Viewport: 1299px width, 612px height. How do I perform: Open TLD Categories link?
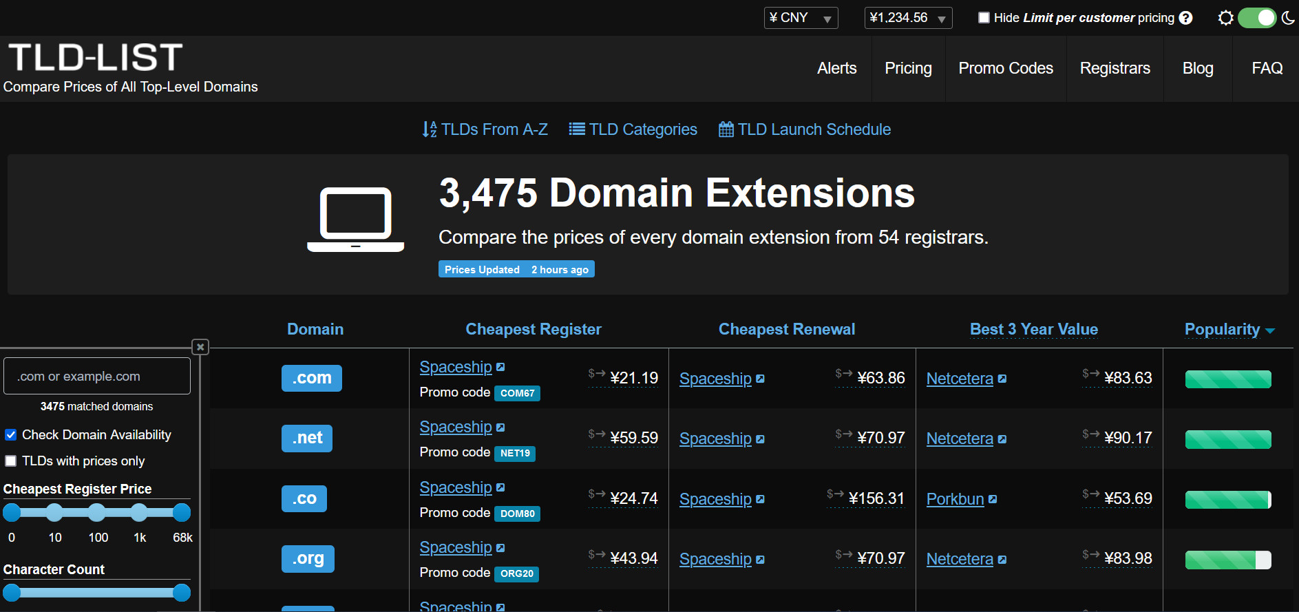point(633,129)
